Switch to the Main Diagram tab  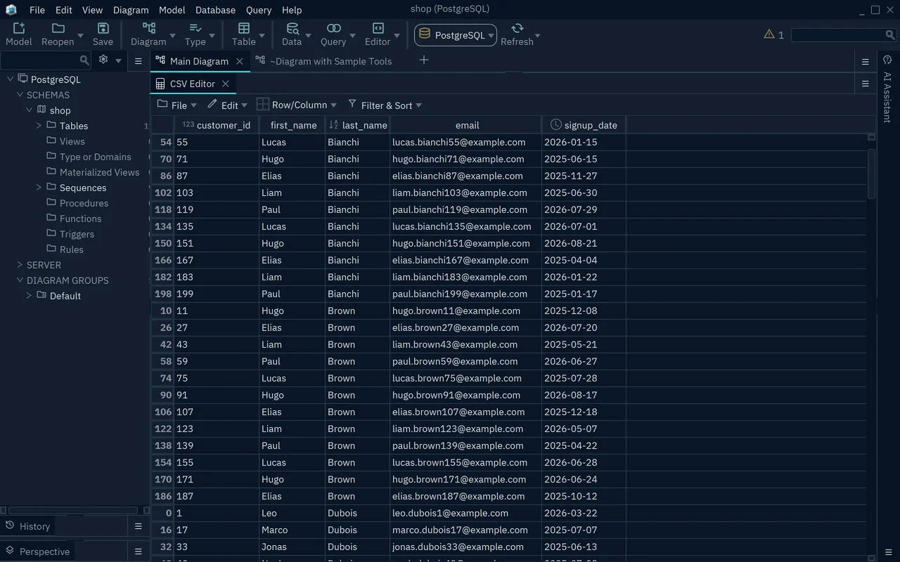point(199,61)
